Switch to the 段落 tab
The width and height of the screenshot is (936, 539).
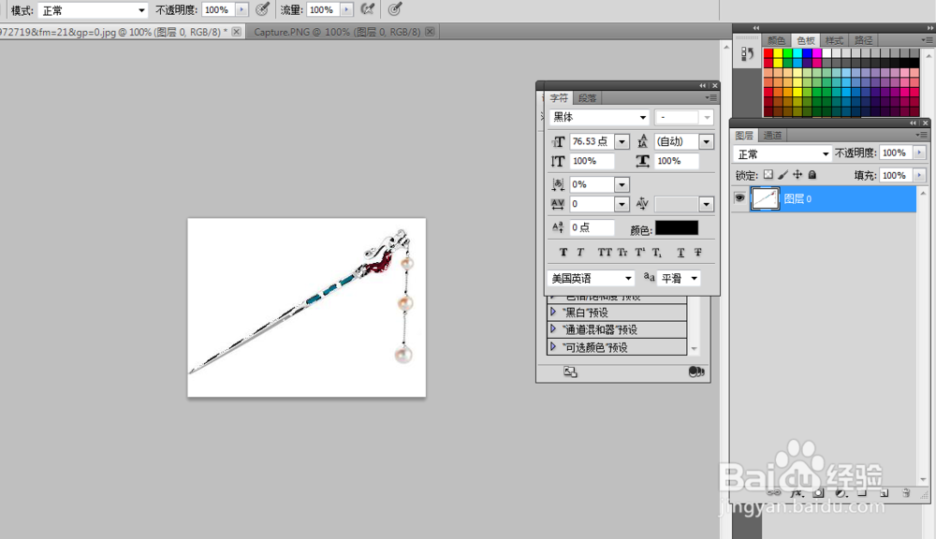click(x=588, y=98)
